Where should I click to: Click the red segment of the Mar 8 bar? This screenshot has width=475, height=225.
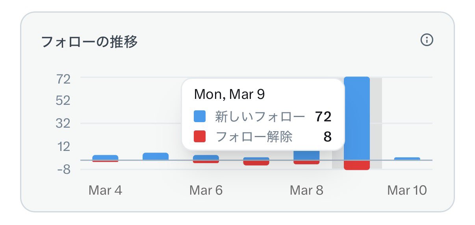click(306, 162)
